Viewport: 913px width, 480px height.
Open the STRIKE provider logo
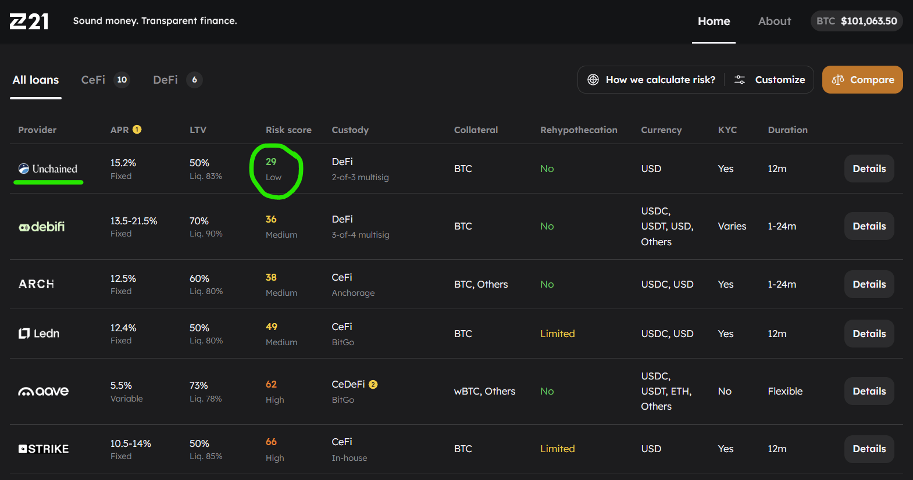coord(44,449)
